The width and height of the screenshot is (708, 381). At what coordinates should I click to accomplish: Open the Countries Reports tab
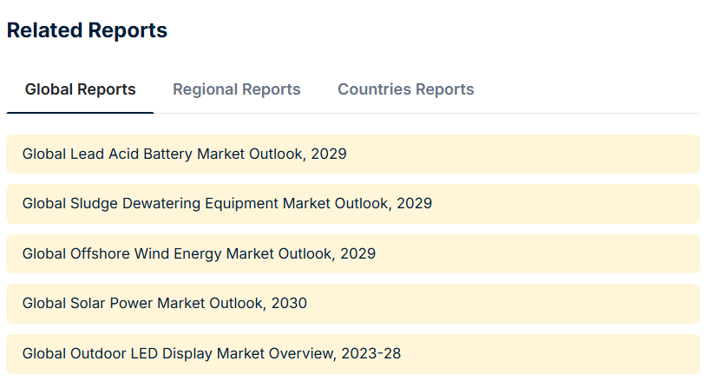pyautogui.click(x=405, y=89)
